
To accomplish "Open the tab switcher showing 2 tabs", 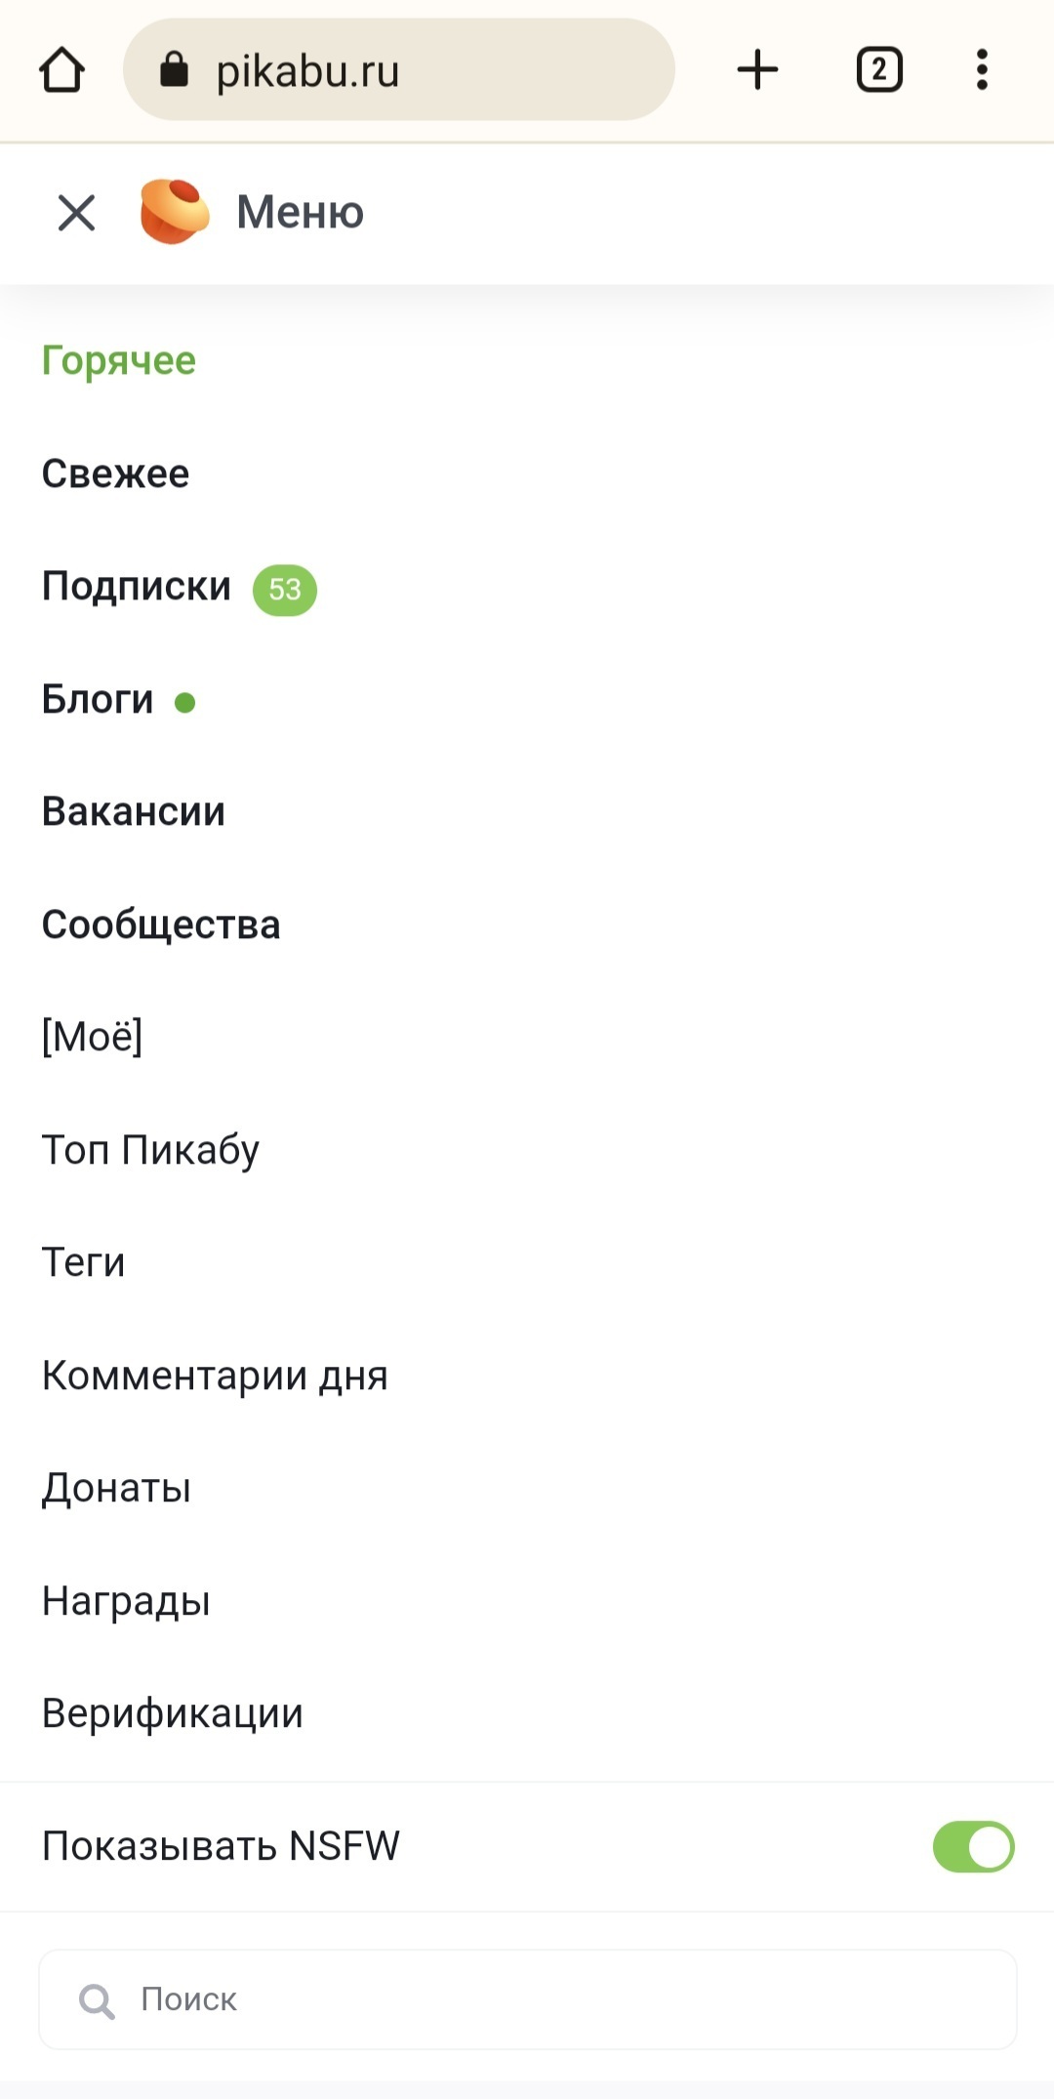I will click(878, 70).
